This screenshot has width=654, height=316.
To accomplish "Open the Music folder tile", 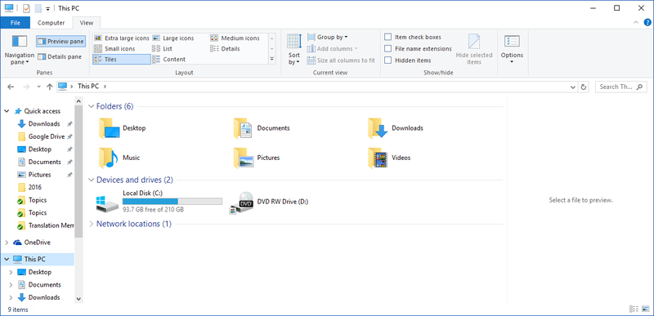I will point(119,158).
